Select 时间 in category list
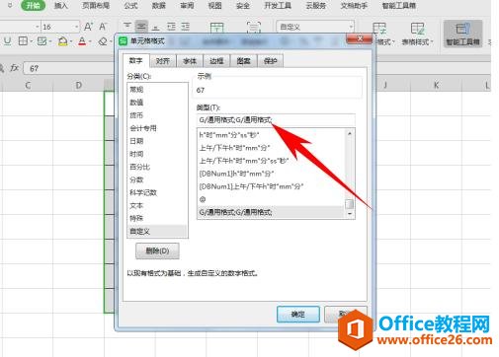The height and width of the screenshot is (357, 499). click(157, 154)
